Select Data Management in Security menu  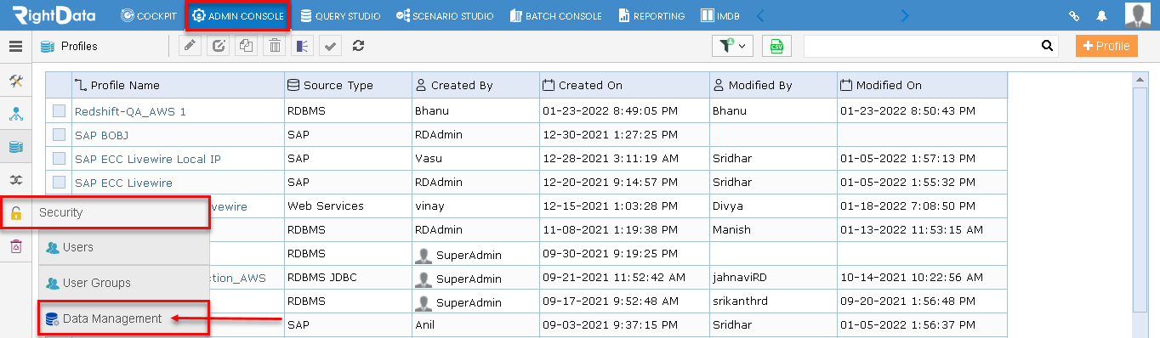click(112, 318)
